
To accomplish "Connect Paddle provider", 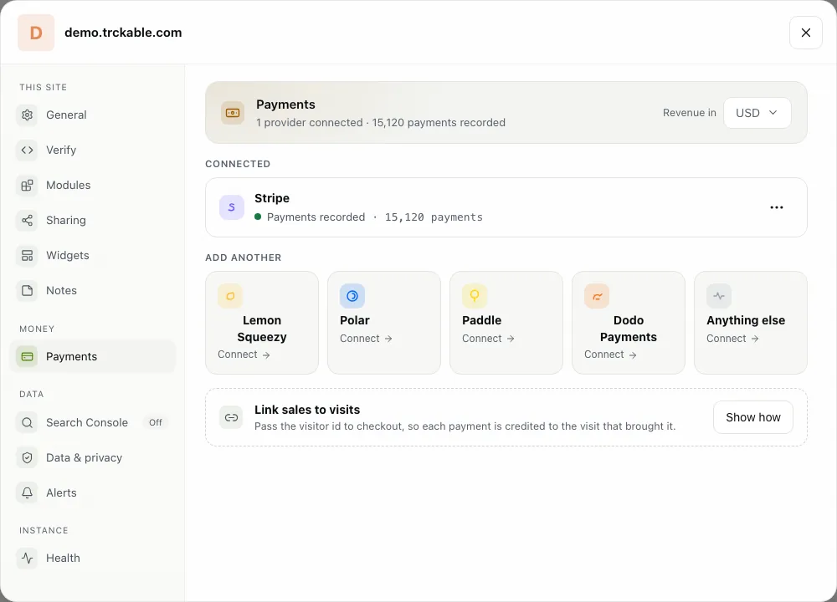I will pos(506,323).
